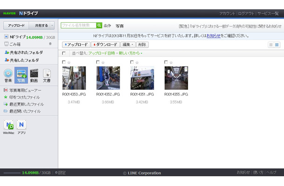Open thumbnail of R0014351.JPG
284x186 pixels.
(x=142, y=78)
